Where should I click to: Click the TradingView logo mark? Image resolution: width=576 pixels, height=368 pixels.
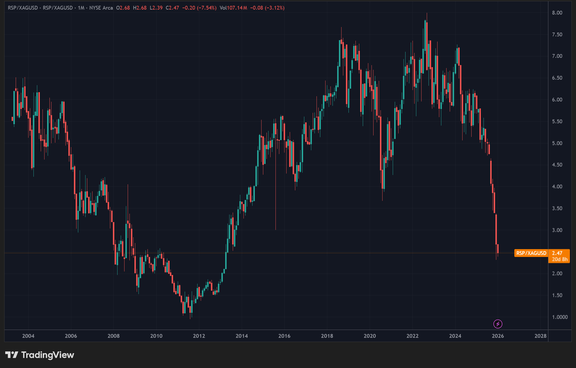[12, 355]
